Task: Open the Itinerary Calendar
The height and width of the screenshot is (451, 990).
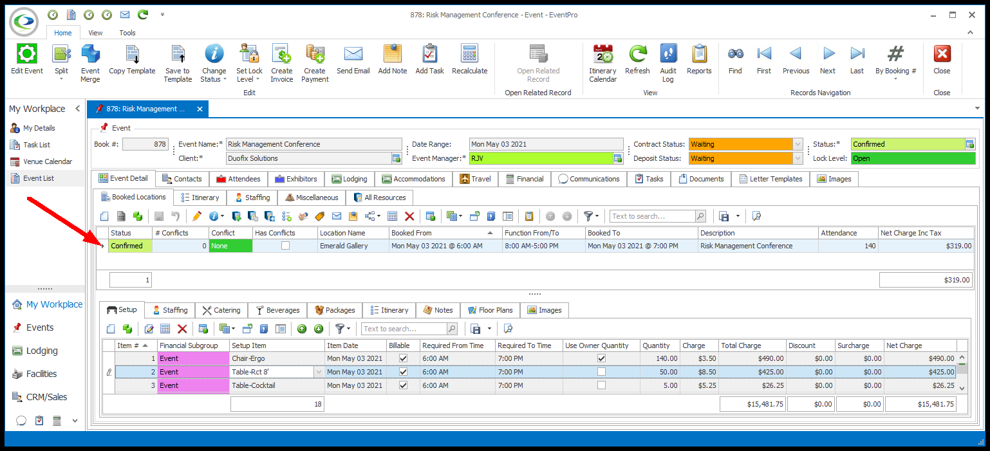Action: pos(602,63)
